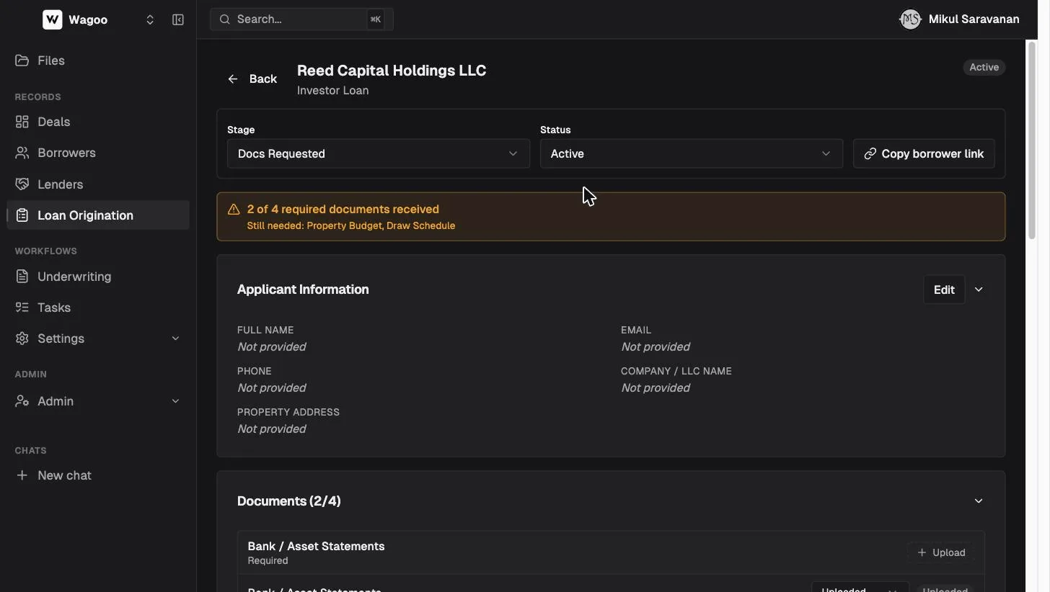1050x592 pixels.
Task: Click the Underwriting document icon
Action: (x=22, y=277)
